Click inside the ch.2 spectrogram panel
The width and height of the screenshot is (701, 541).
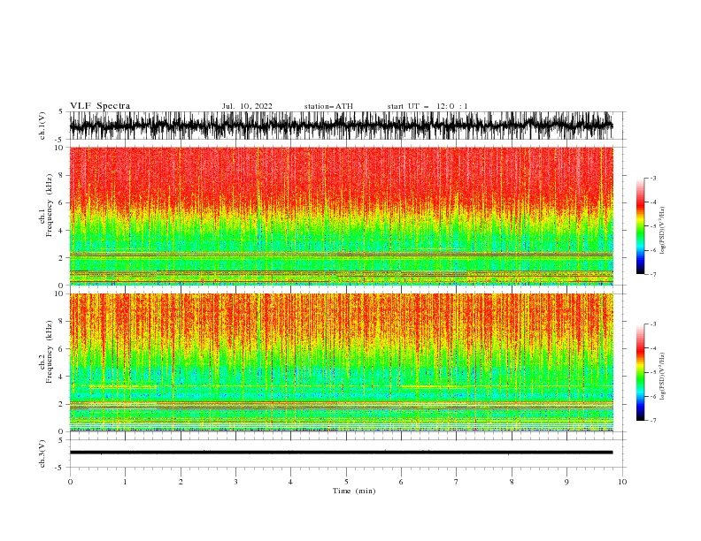click(x=341, y=362)
